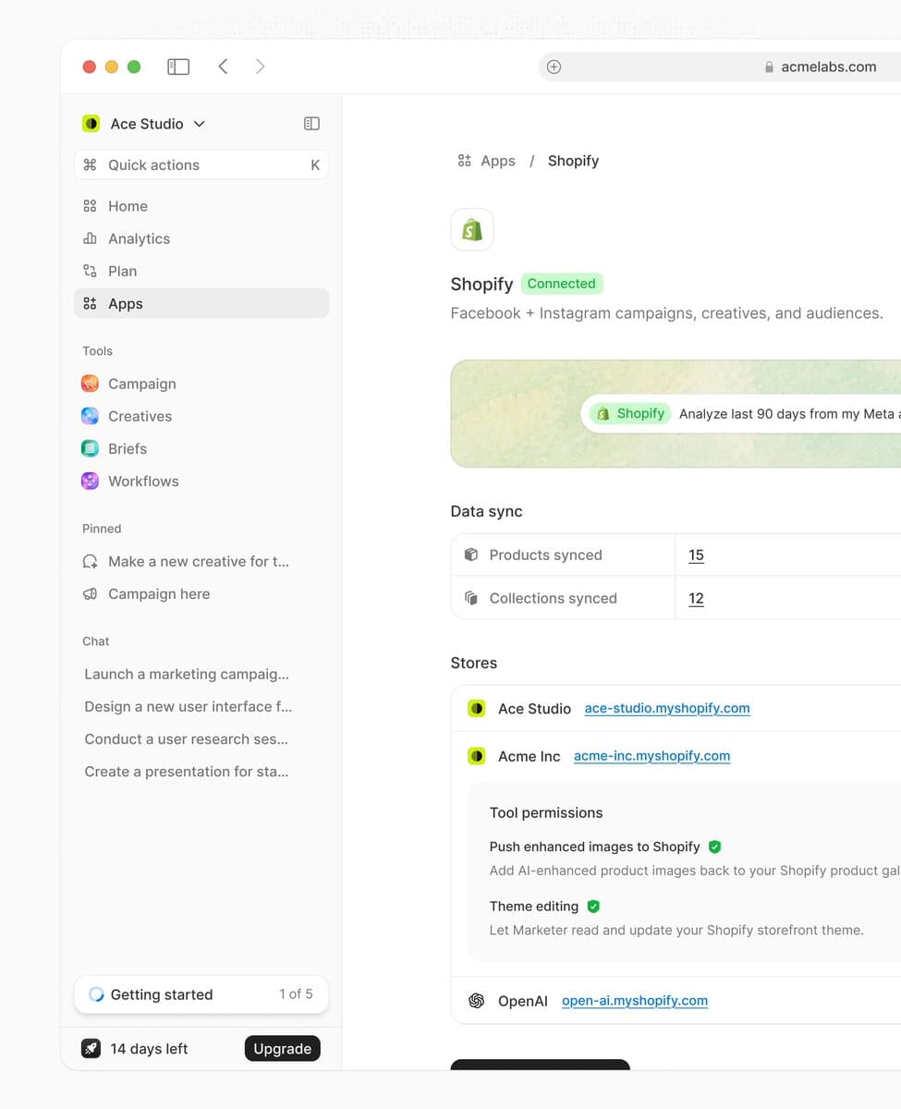This screenshot has height=1109, width=901.
Task: Click the rocket icon beside 14 days left
Action: point(91,1048)
